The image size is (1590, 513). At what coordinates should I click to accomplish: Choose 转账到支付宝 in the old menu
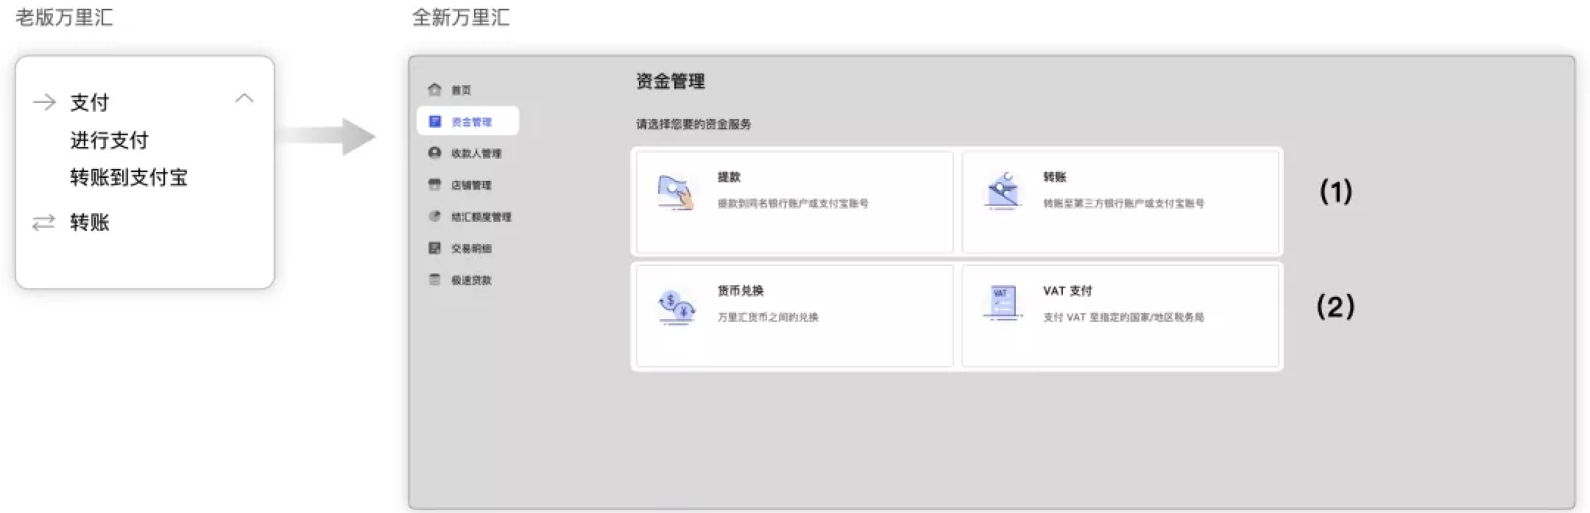(129, 177)
